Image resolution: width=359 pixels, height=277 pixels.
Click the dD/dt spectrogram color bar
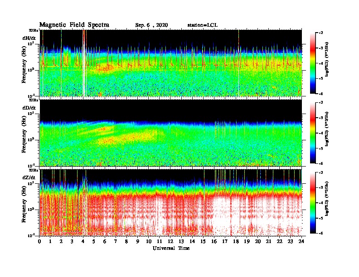point(313,133)
